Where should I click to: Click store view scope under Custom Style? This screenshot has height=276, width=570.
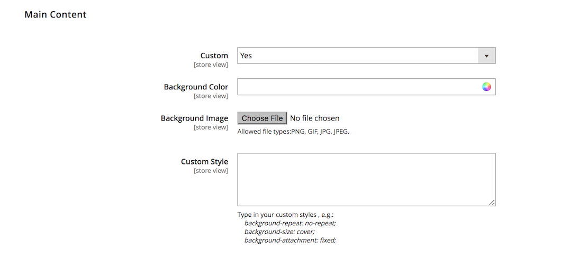point(211,171)
